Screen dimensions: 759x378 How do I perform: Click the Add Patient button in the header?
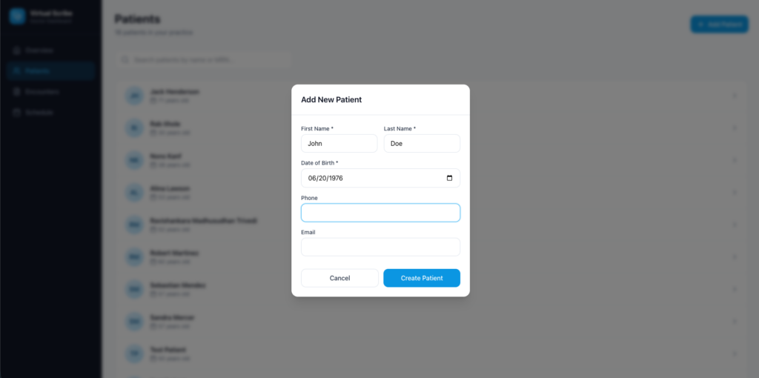(x=718, y=24)
